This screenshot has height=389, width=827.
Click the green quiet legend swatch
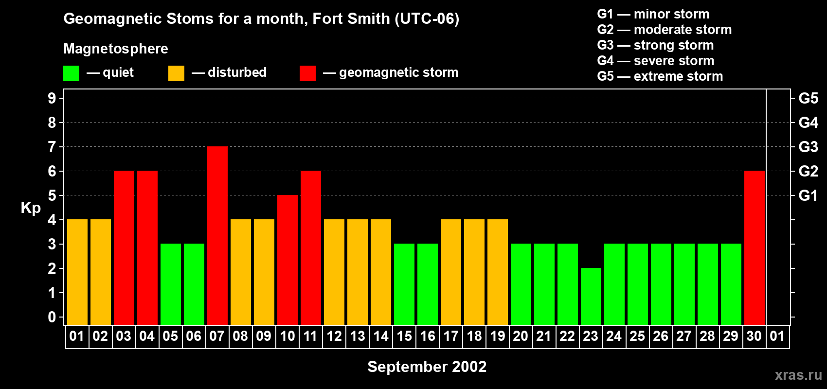coord(71,73)
